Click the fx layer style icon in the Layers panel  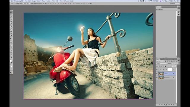coord(162,104)
